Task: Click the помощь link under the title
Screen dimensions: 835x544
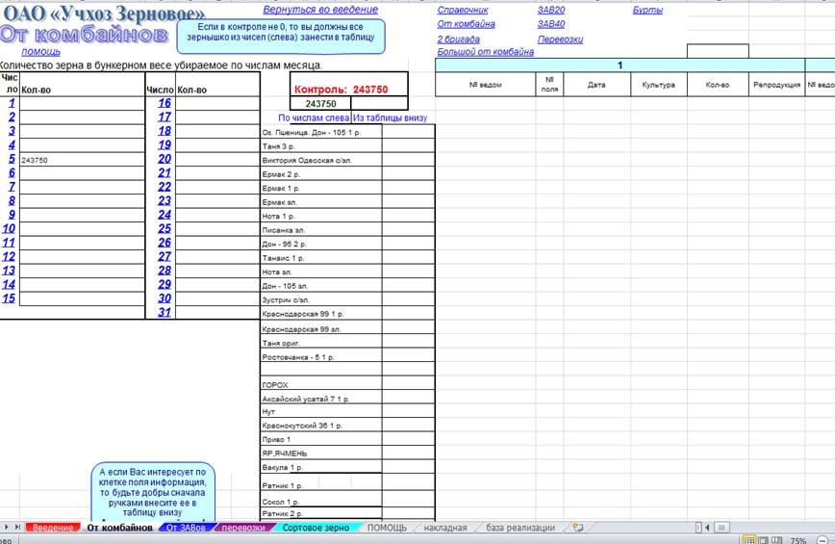Action: tap(41, 52)
